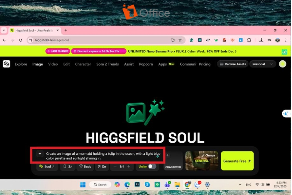Change the 3:4 aspect ratio setting
The width and height of the screenshot is (292, 195).
click(68, 166)
